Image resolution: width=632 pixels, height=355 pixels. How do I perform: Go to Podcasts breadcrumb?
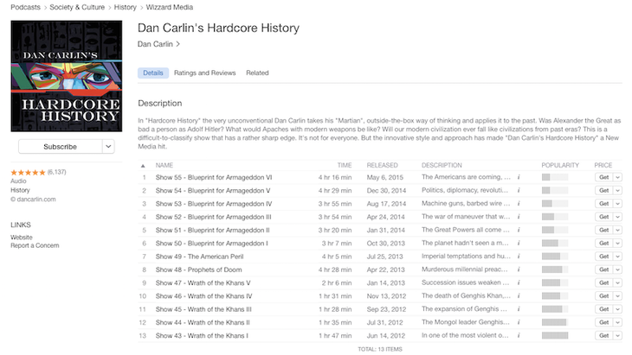tap(25, 7)
